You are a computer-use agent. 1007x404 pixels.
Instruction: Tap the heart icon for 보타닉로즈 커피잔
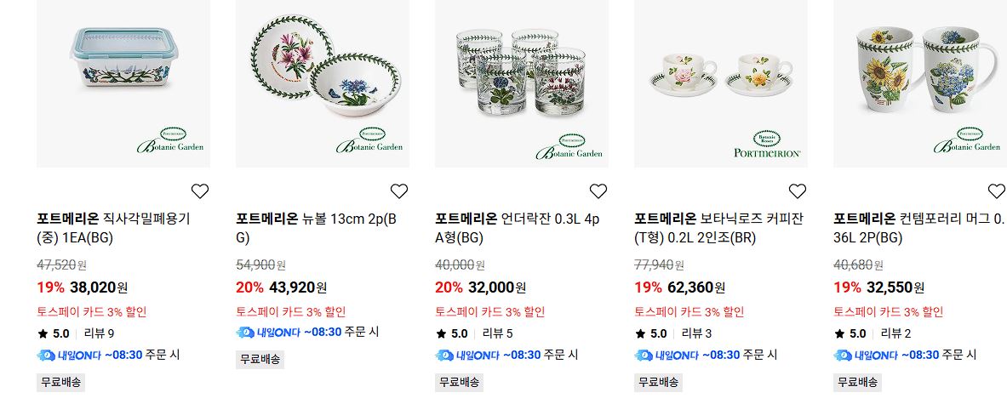(797, 191)
